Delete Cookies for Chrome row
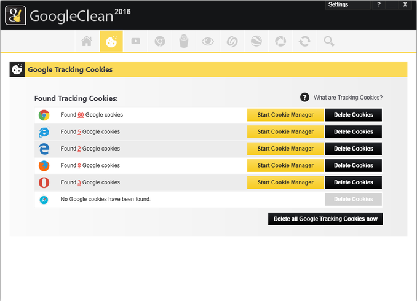This screenshot has width=417, height=301. [x=354, y=115]
